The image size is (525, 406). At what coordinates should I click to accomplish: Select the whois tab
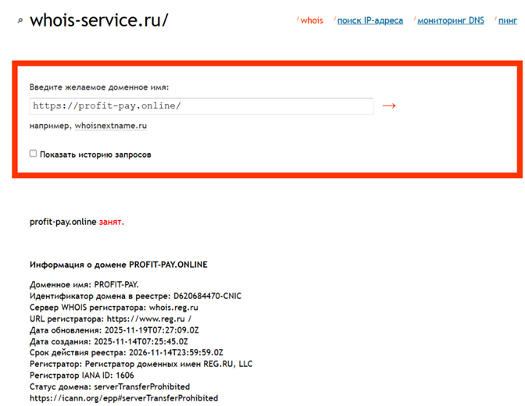coord(312,20)
